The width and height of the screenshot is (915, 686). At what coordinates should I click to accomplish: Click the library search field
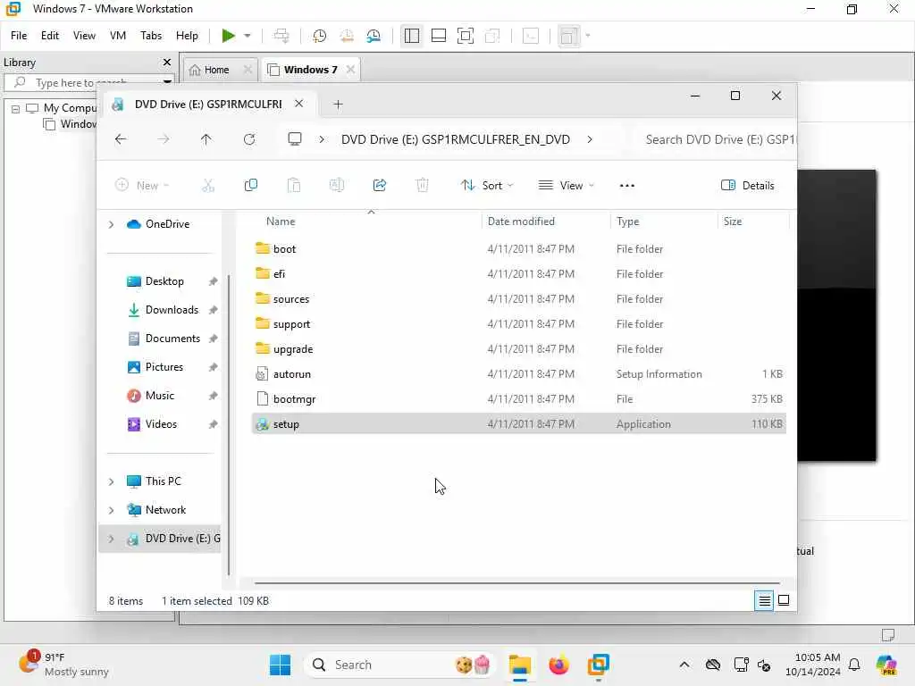pos(88,83)
